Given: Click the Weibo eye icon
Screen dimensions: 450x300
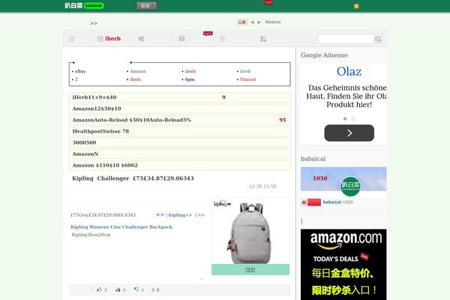Looking at the screenshot, I should coord(304,202).
